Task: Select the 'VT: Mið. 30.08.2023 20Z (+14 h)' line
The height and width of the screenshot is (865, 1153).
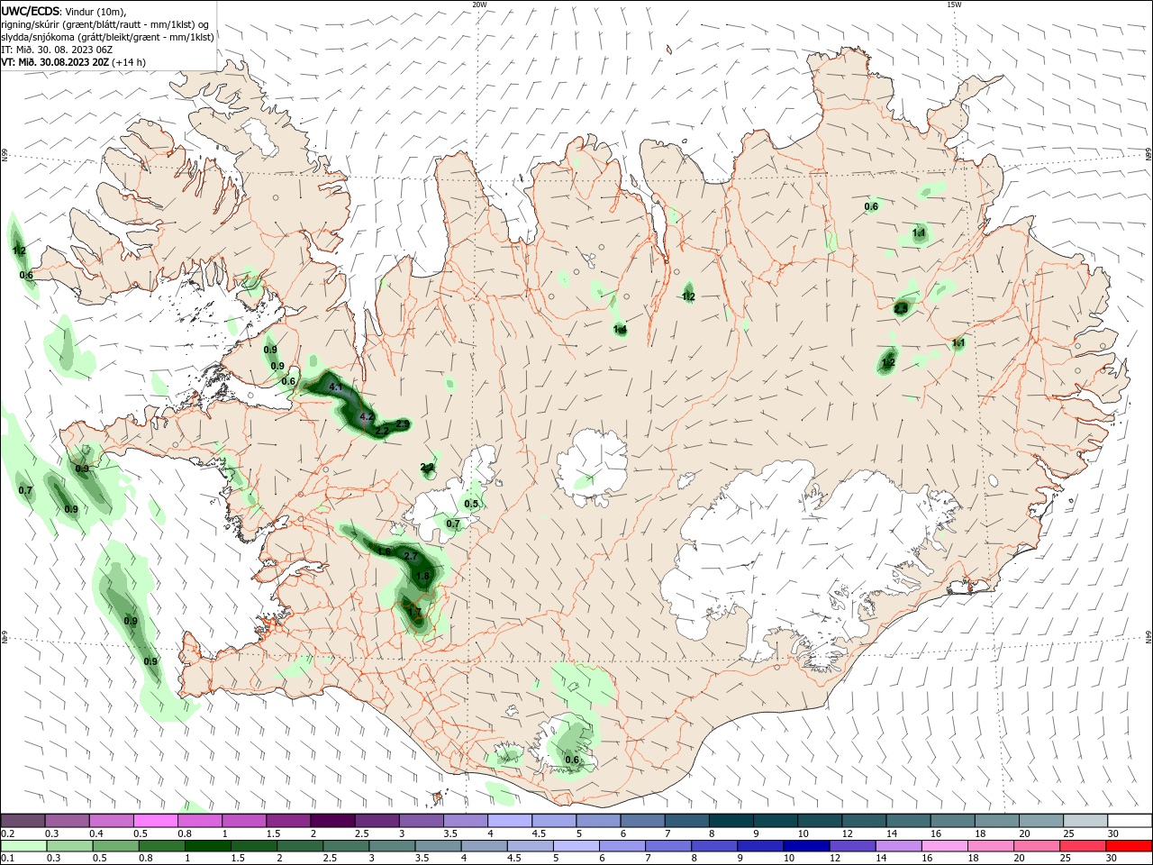Action: point(73,62)
